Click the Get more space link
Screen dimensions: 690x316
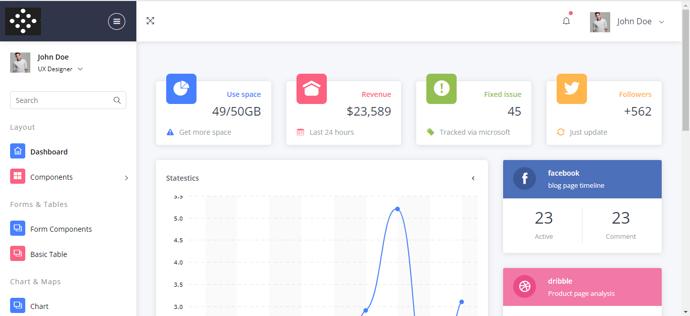pos(205,132)
